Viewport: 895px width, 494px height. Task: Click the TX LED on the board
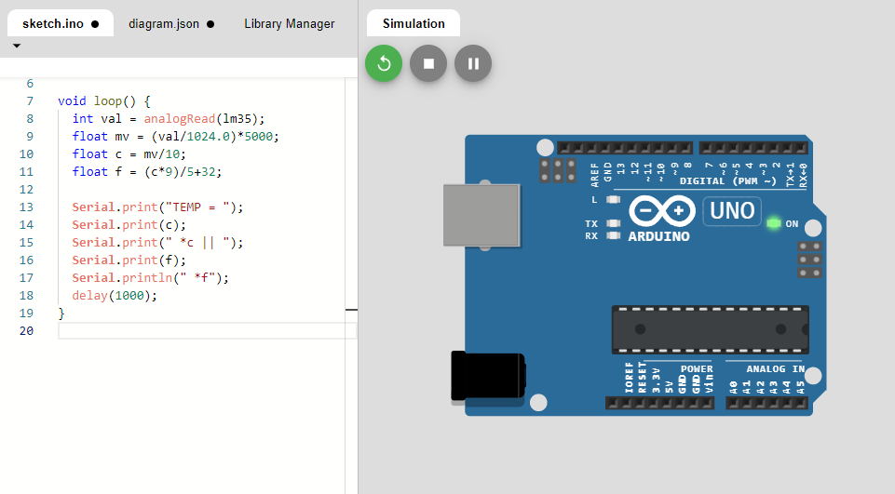[613, 223]
